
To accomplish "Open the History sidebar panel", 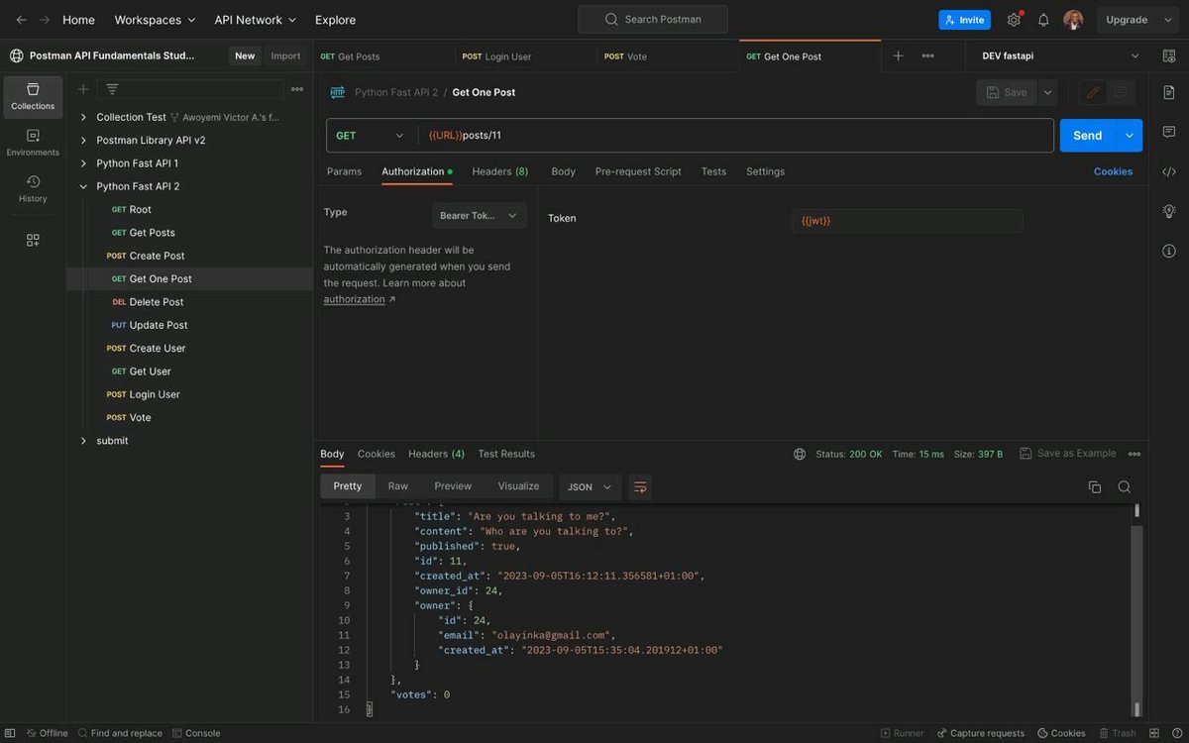I will [33, 188].
